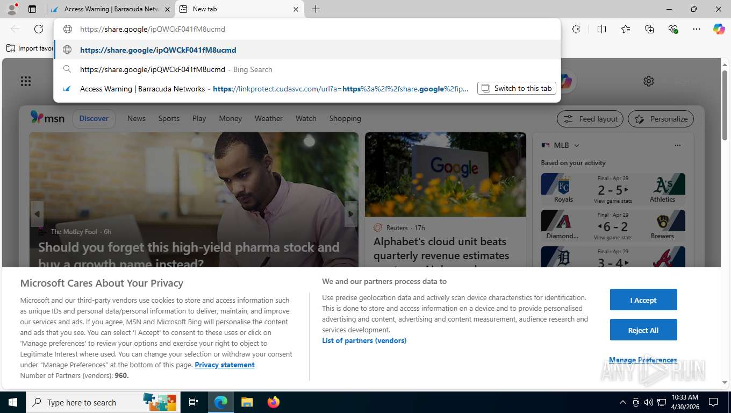Select the Bing Search suggestion row
731x413 pixels.
[307, 69]
